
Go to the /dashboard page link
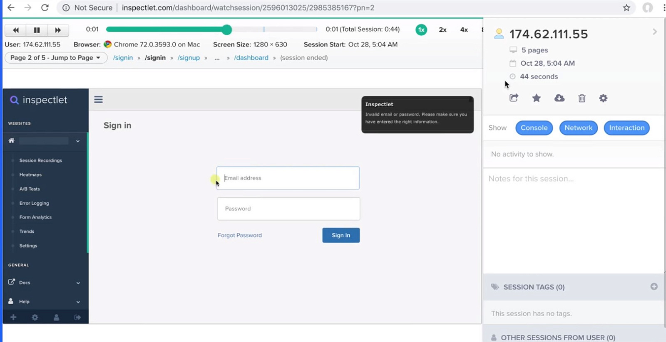pos(251,58)
